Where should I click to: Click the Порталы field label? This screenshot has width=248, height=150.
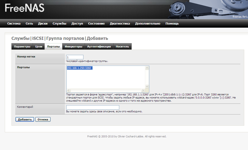24,67
